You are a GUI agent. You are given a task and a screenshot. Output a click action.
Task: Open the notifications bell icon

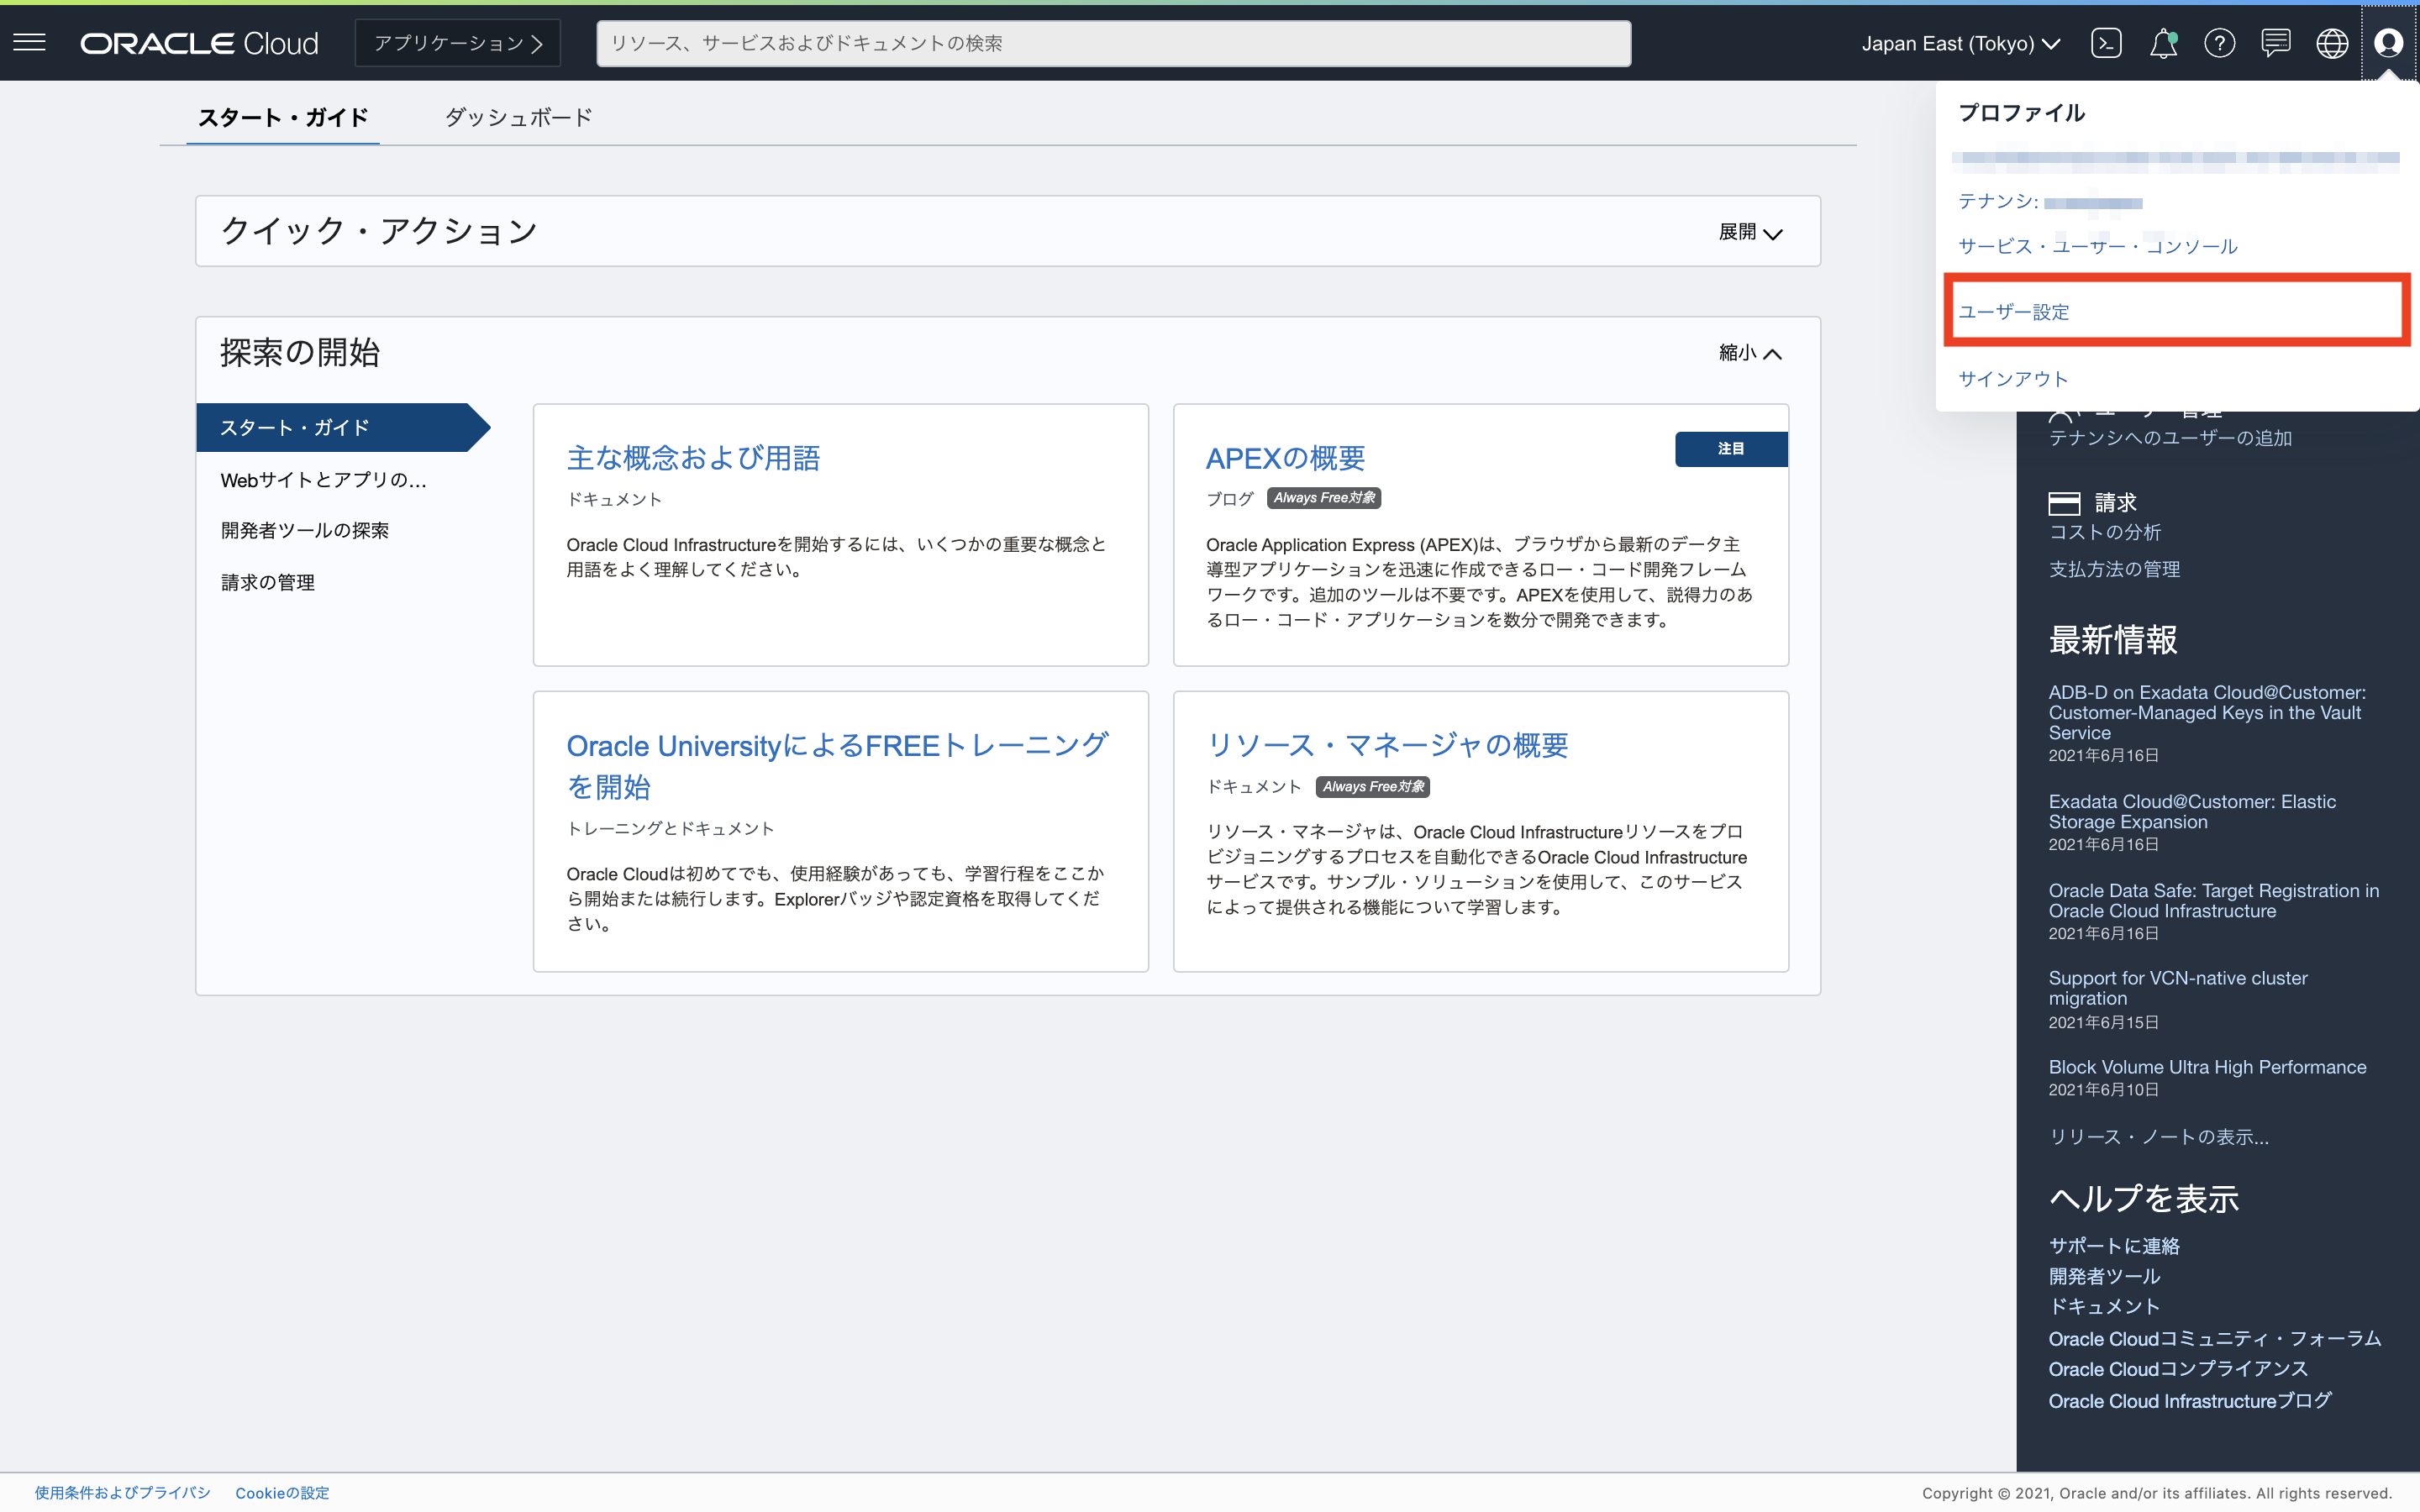(x=2163, y=43)
